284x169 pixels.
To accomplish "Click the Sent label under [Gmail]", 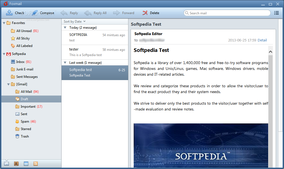I will tap(24, 114).
